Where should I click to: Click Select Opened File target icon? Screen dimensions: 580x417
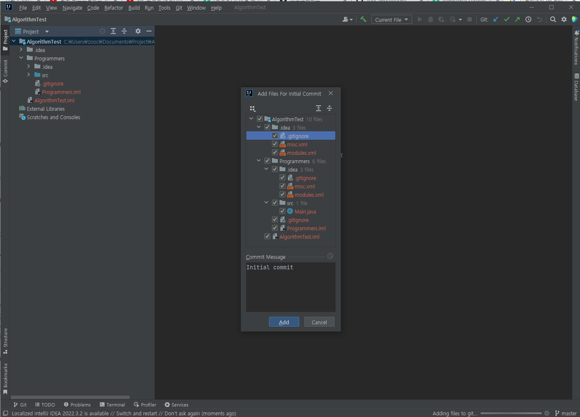coord(102,31)
